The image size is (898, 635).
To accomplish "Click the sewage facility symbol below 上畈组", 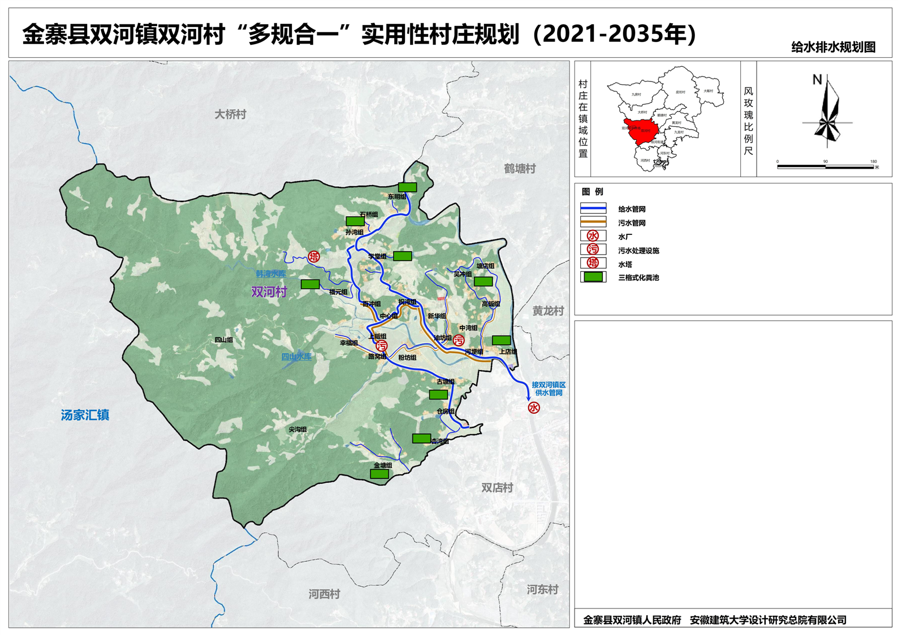I will click(382, 346).
